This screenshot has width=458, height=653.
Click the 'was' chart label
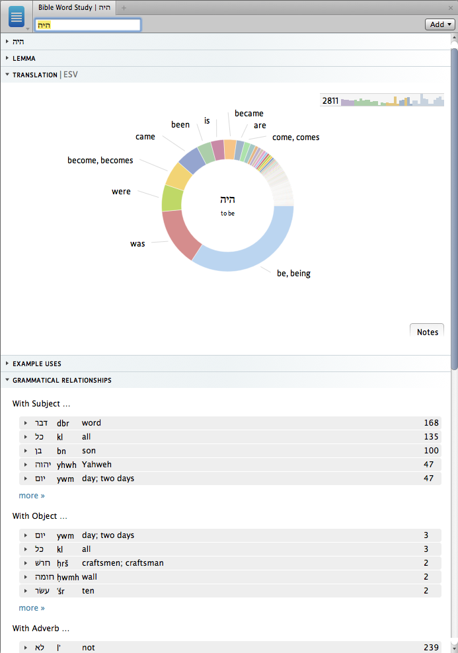tap(137, 244)
